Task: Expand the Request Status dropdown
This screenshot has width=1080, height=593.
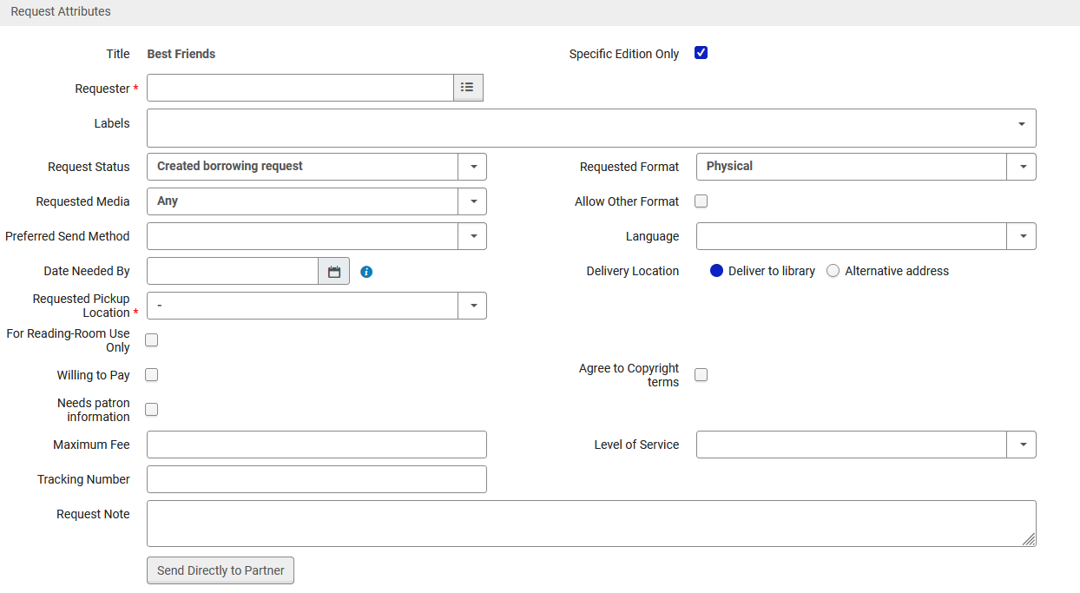Action: pos(472,167)
